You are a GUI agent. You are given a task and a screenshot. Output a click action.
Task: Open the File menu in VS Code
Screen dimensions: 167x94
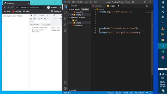pyautogui.click(x=69, y=2)
